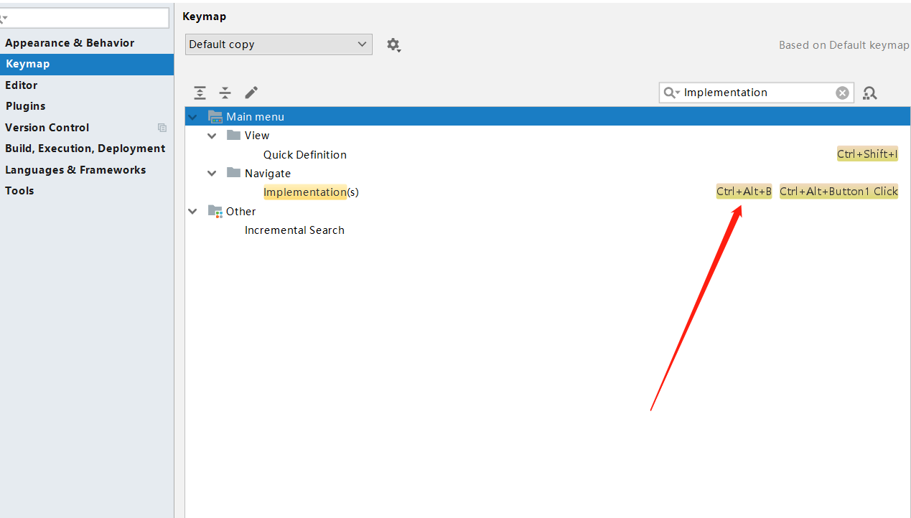Open the Tools settings section
This screenshot has height=518, width=911.
tap(19, 191)
